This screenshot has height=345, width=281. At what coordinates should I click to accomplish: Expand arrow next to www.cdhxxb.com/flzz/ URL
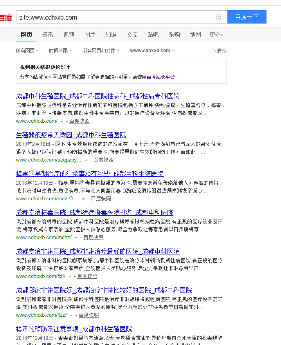pos(71,316)
